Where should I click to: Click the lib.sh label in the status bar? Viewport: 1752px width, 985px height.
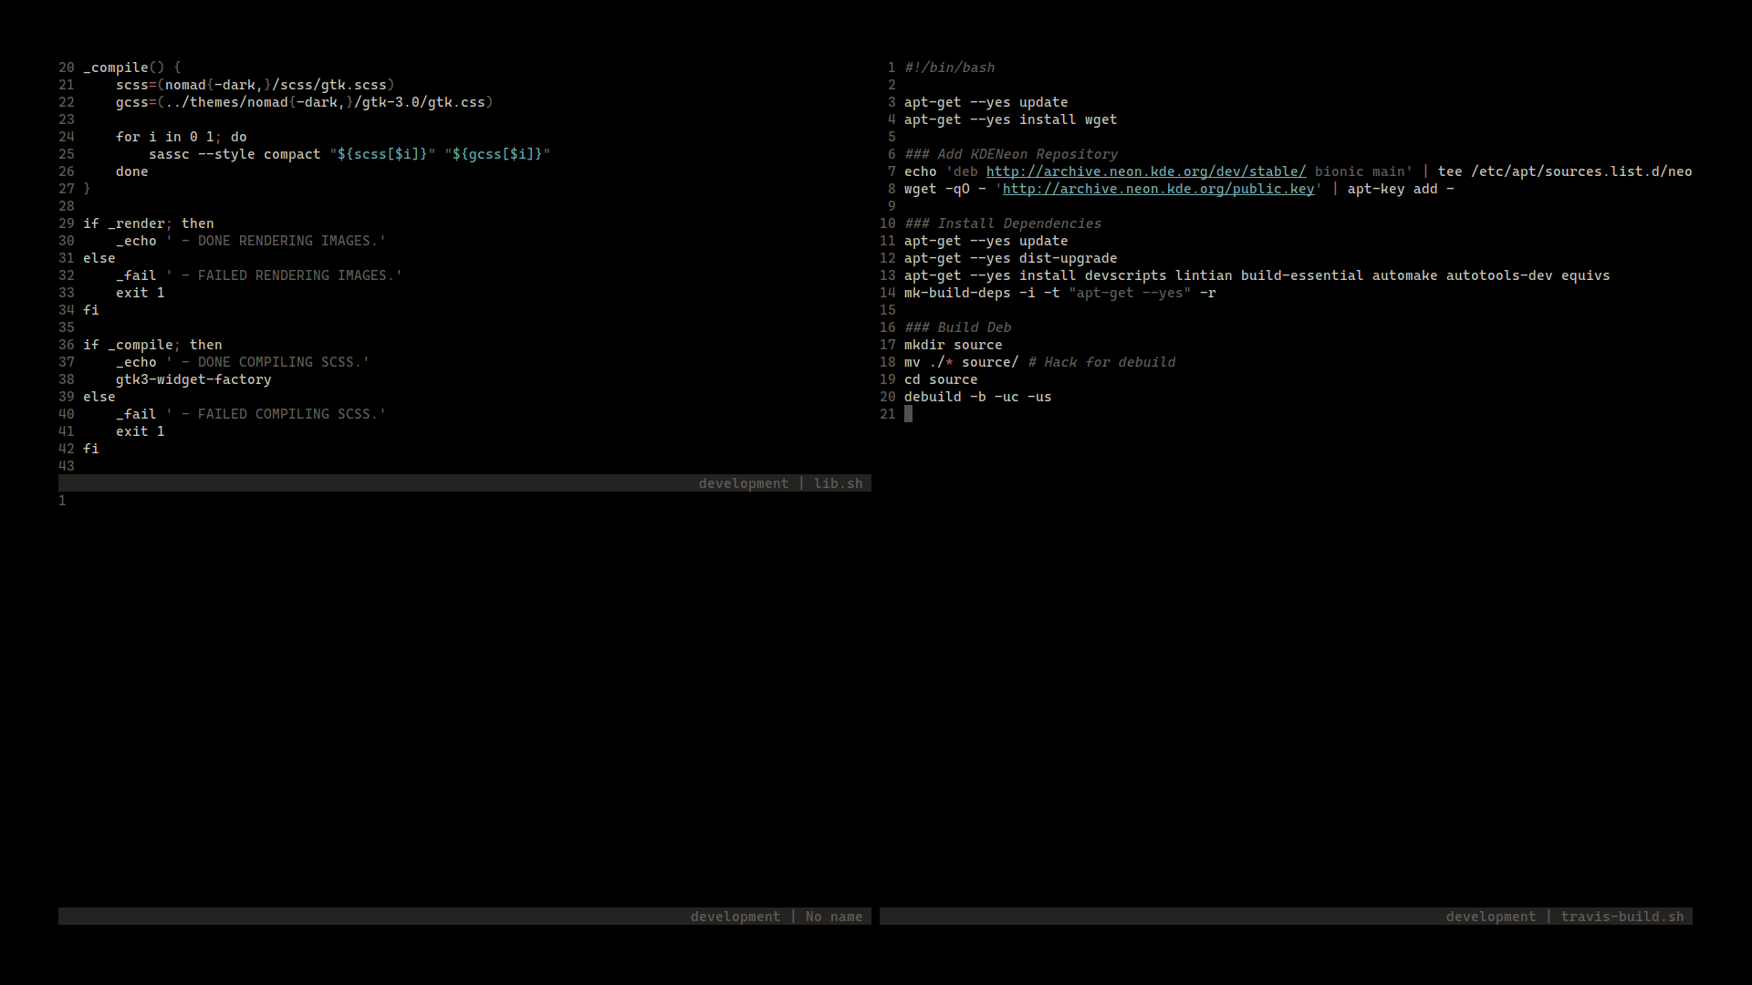pos(838,482)
